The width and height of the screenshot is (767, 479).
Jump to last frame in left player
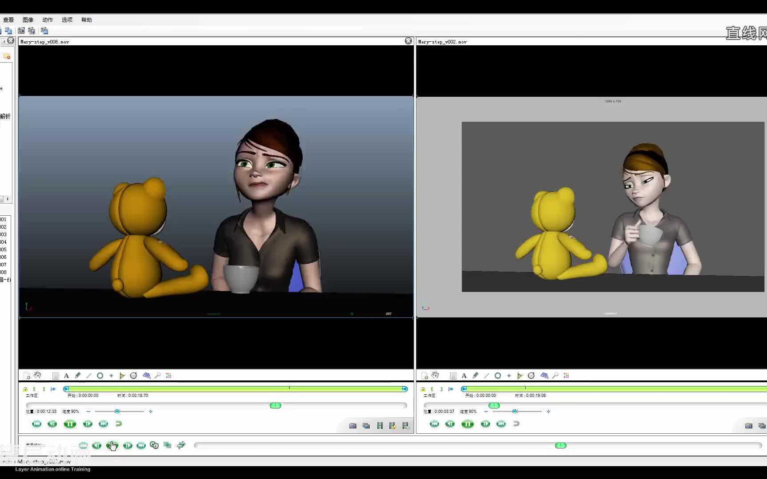[x=104, y=424]
